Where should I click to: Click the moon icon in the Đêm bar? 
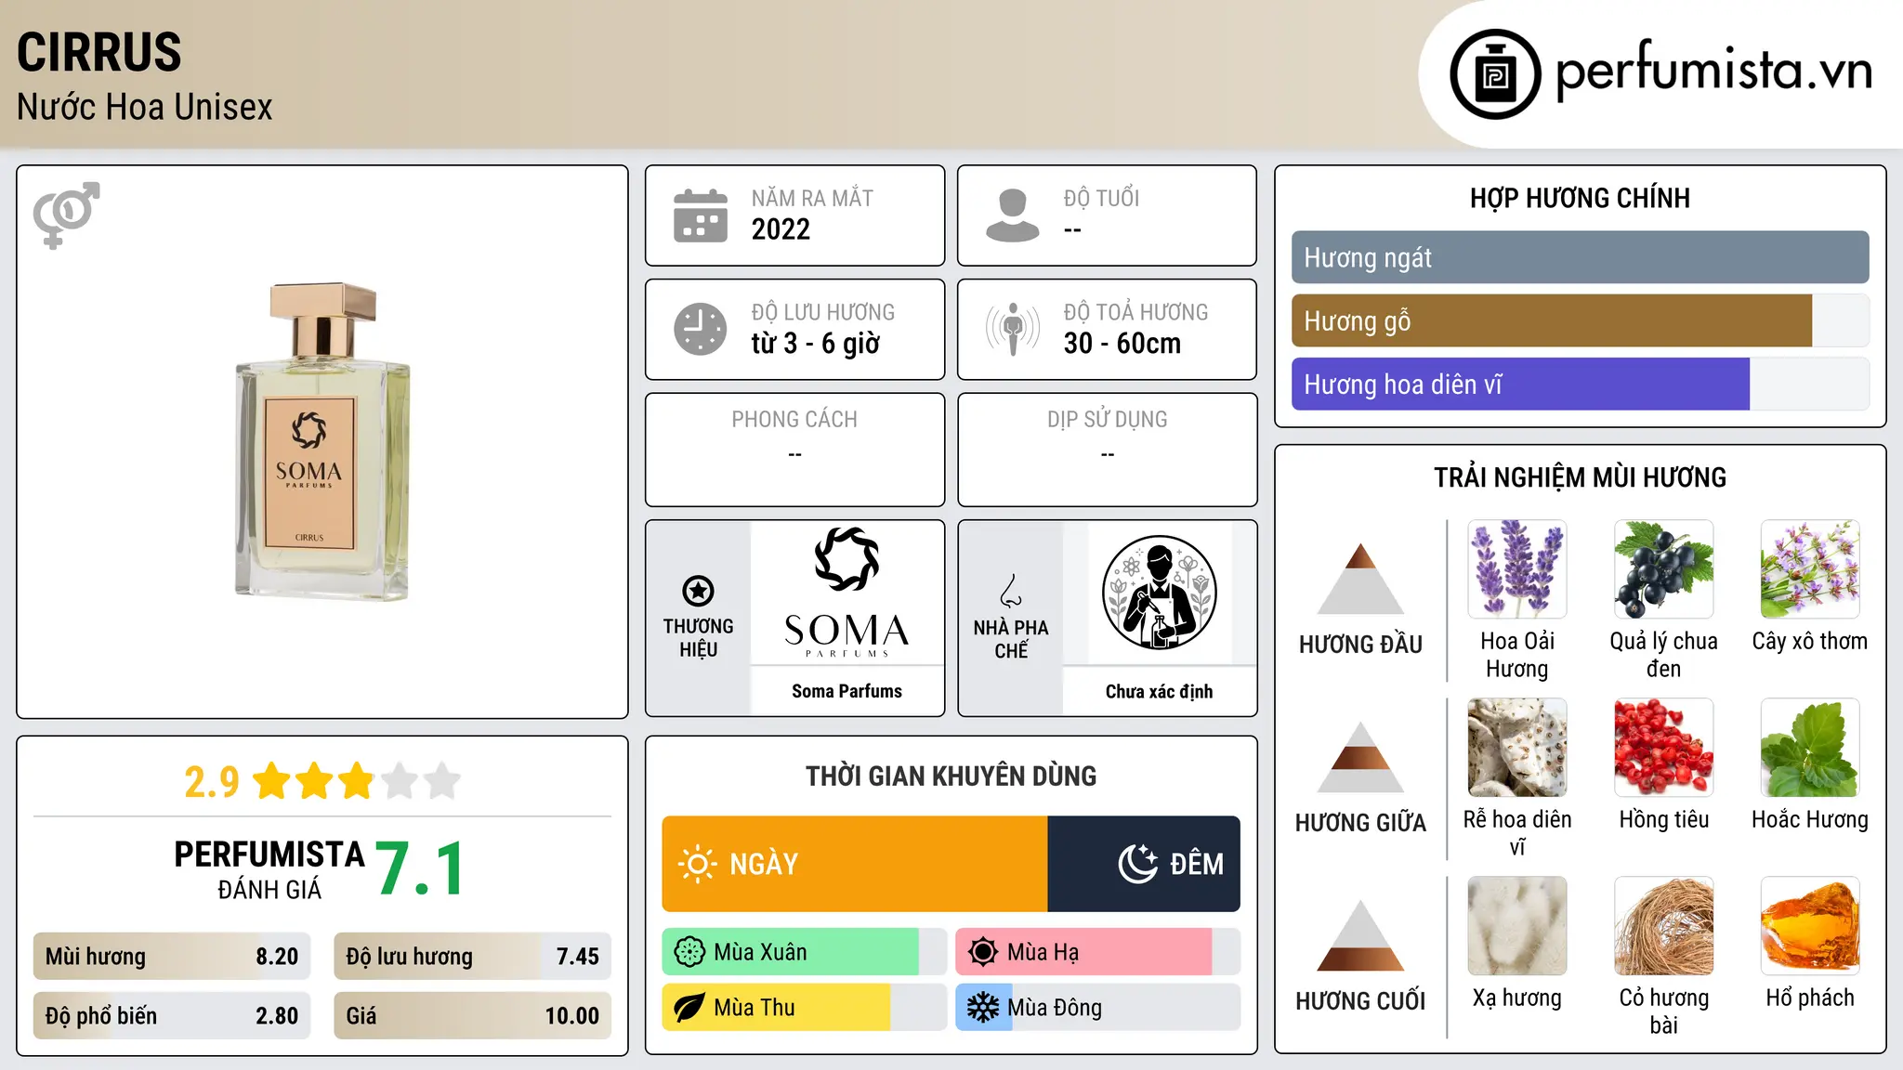pyautogui.click(x=1138, y=864)
